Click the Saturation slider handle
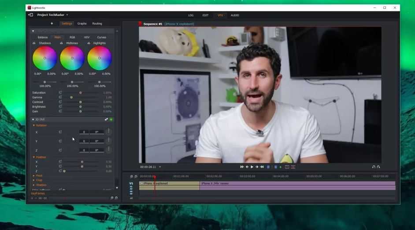This screenshot has height=230, width=415. pos(81,93)
